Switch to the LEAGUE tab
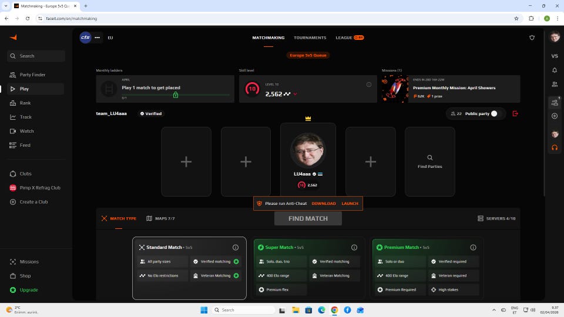564x317 pixels. coord(350,38)
